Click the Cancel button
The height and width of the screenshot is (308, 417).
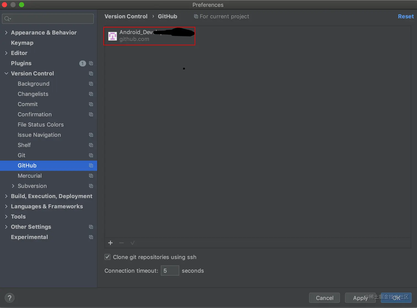pyautogui.click(x=325, y=298)
